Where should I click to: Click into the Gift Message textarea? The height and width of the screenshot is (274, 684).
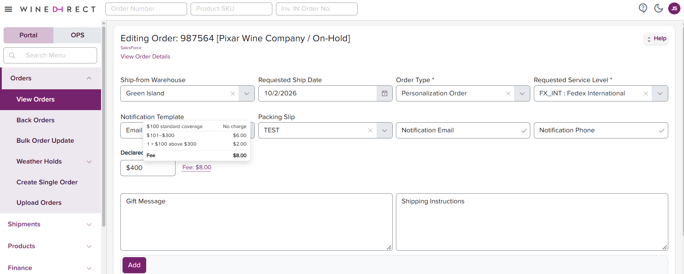[257, 222]
